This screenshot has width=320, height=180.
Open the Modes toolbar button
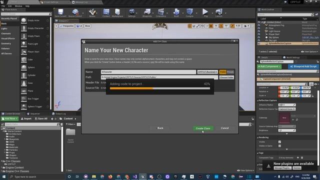(x=92, y=13)
